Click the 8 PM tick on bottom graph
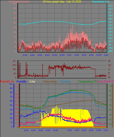Screen dimensions: 114x137 coord(91,130)
